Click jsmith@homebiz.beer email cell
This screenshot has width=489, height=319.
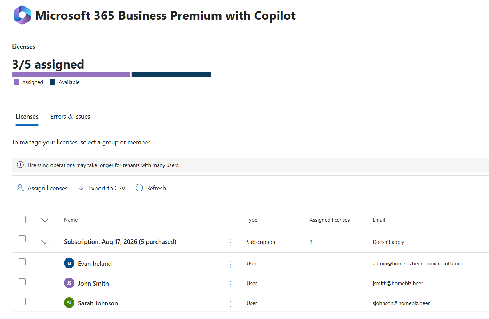click(398, 284)
